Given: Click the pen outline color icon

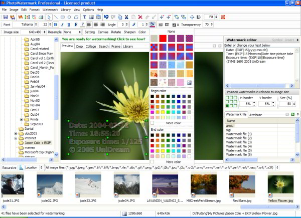Looking at the screenshot, I should click(134, 25).
